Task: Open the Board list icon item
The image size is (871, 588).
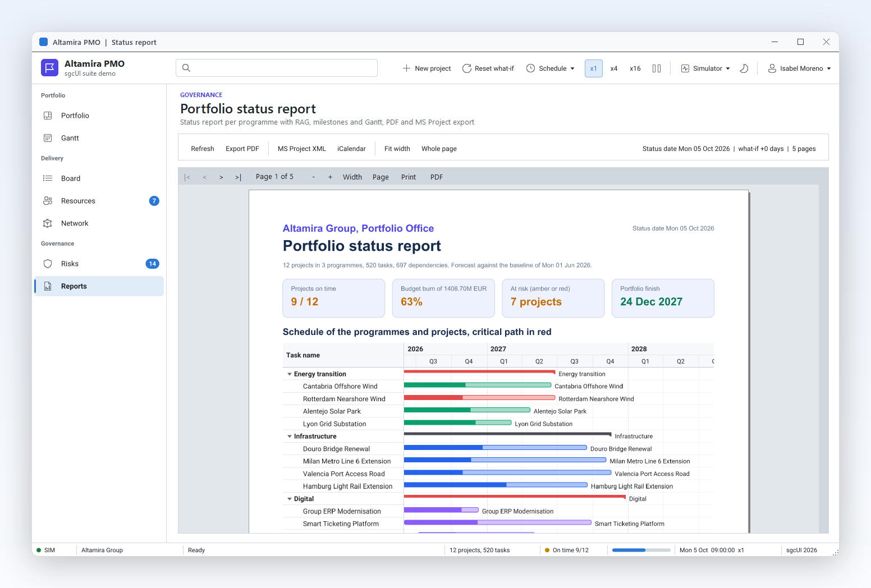Action: tap(48, 178)
